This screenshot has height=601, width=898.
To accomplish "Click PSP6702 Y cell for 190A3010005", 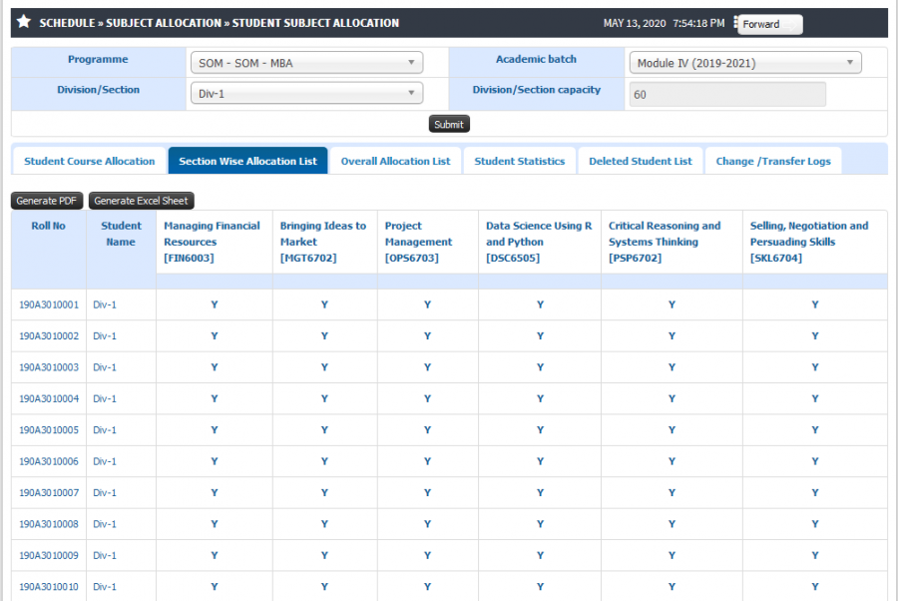I will pyautogui.click(x=672, y=430).
